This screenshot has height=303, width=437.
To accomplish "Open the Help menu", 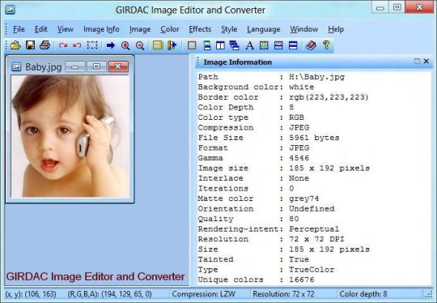I will tap(336, 29).
